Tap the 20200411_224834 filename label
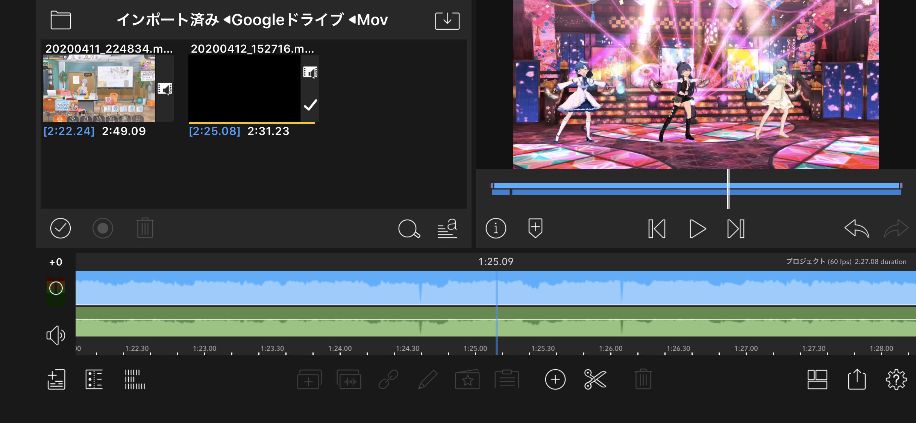916x423 pixels. (x=109, y=49)
